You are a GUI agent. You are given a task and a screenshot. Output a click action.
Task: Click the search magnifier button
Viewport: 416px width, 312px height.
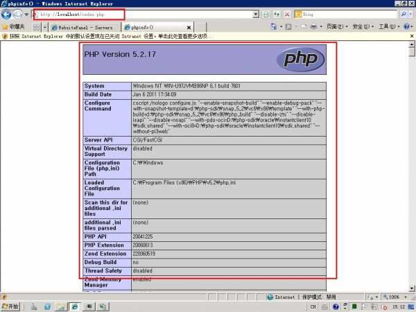(x=404, y=15)
